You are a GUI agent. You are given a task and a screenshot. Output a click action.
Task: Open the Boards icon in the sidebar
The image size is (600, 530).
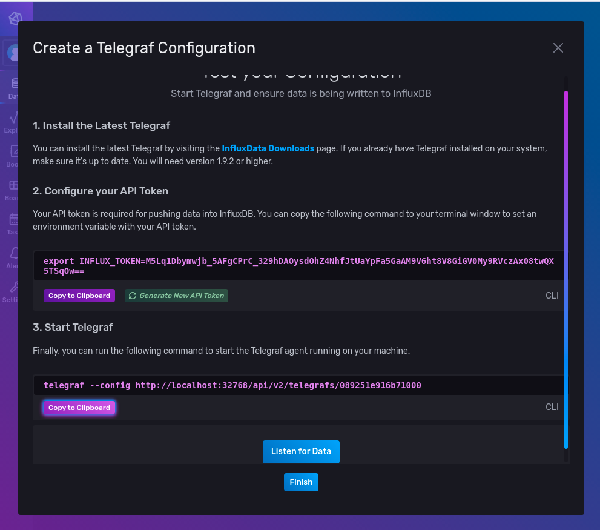pyautogui.click(x=14, y=185)
